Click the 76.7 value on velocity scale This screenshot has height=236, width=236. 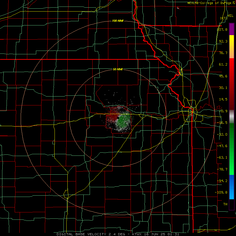tap(223, 53)
